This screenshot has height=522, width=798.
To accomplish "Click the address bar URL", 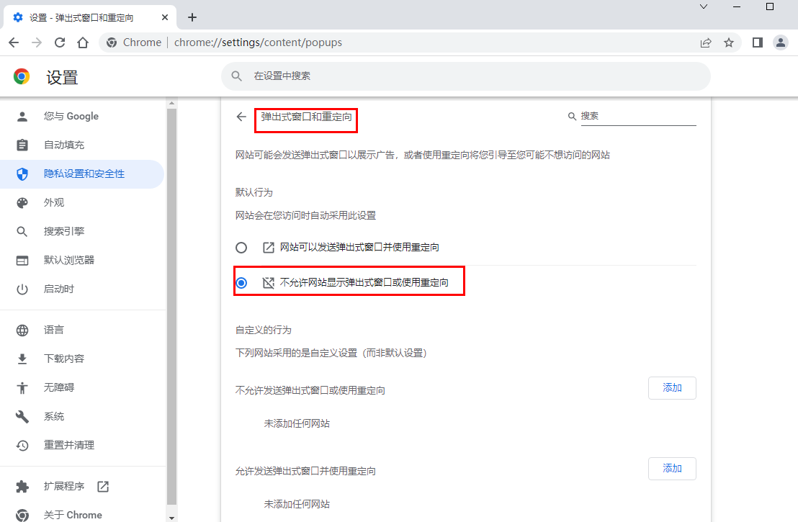I will pos(258,42).
